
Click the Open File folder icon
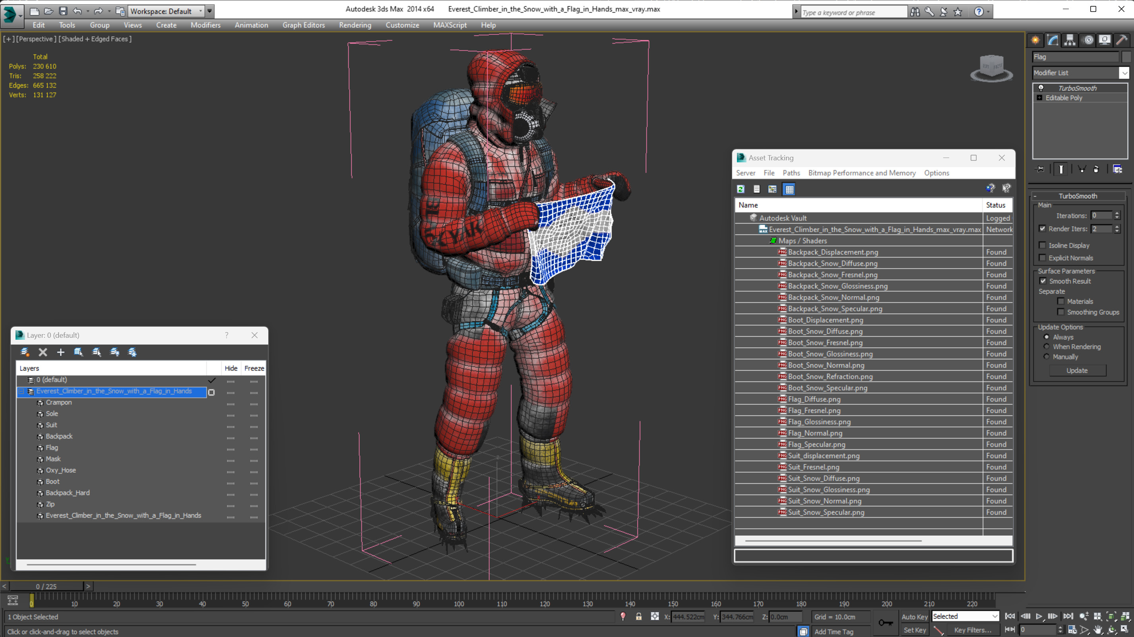(x=49, y=11)
